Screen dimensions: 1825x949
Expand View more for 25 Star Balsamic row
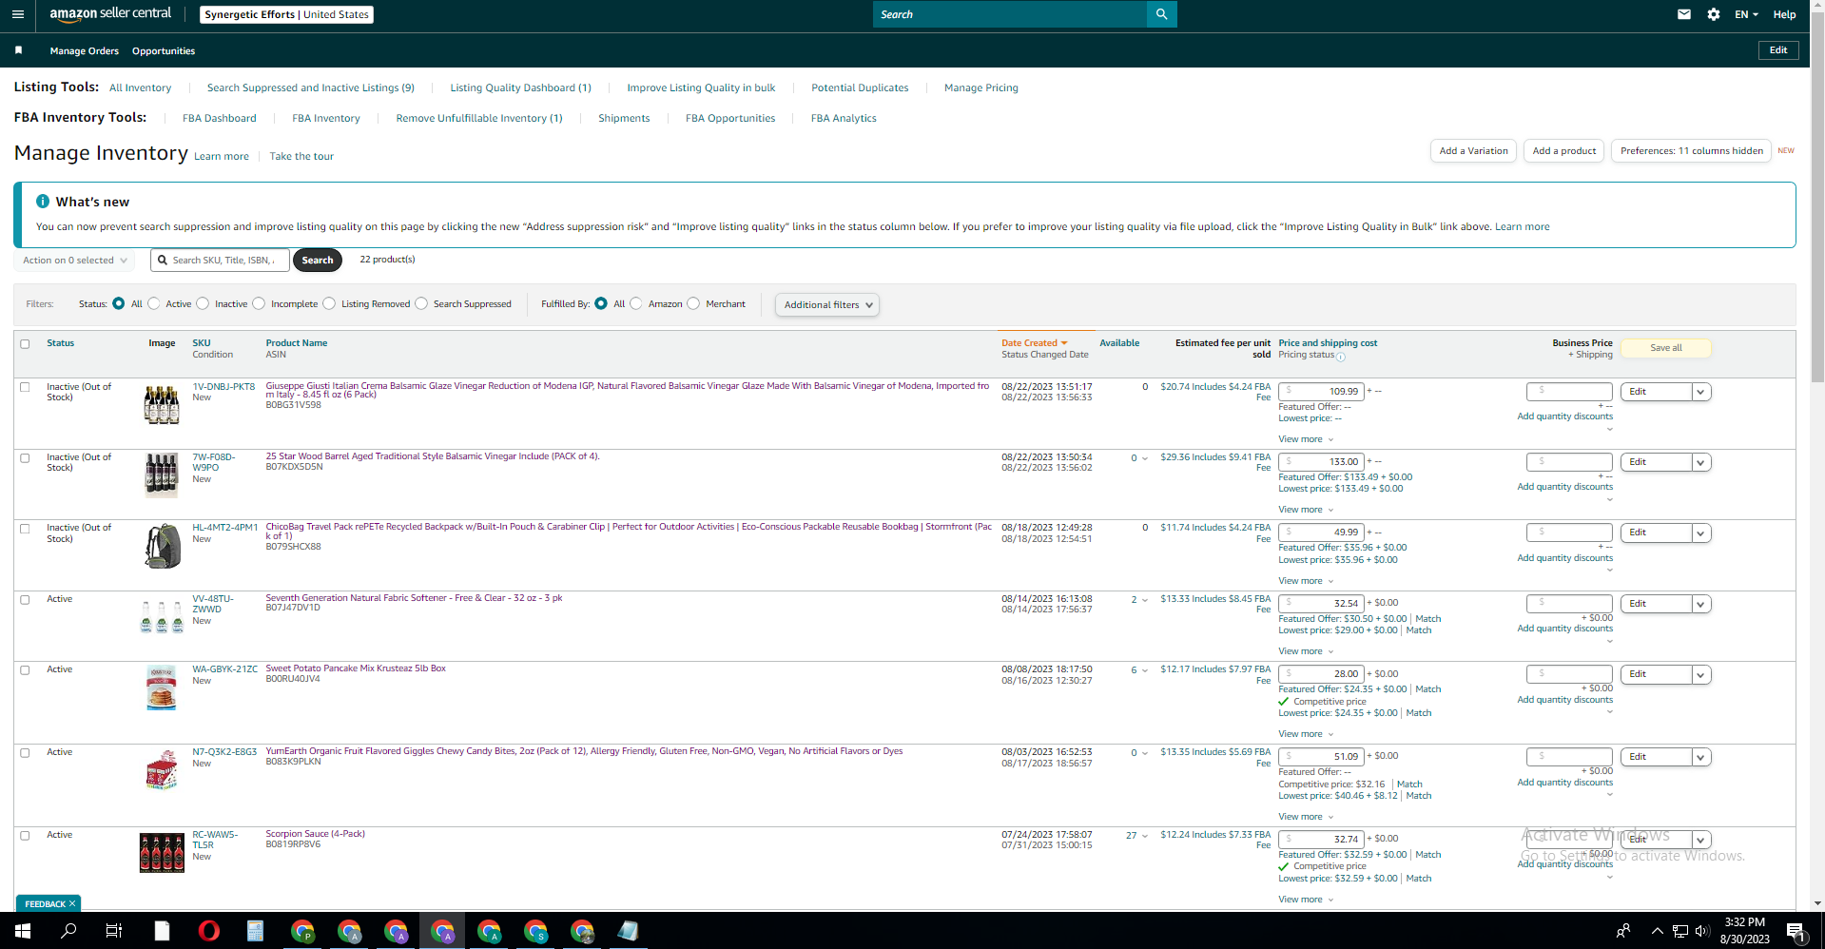1306,510
